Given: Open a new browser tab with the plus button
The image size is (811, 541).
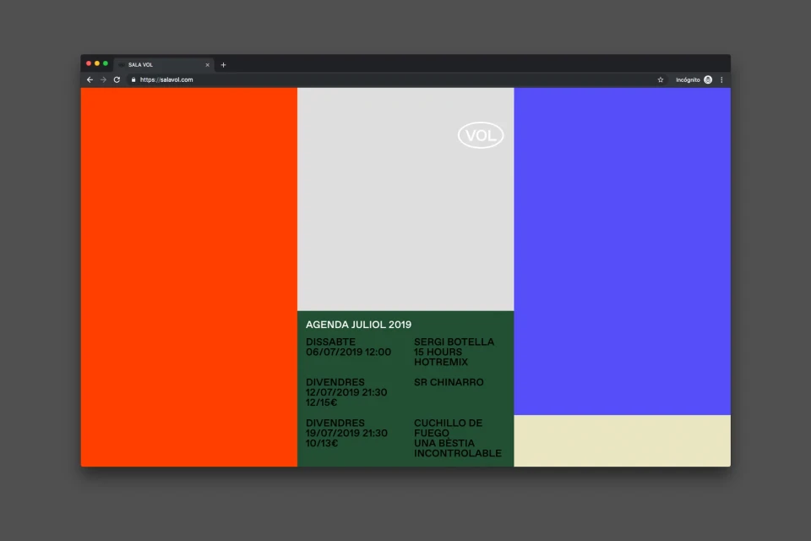Looking at the screenshot, I should (223, 64).
